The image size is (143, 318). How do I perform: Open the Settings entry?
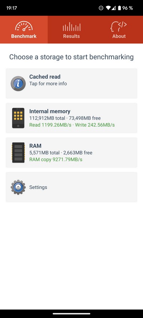click(71, 187)
